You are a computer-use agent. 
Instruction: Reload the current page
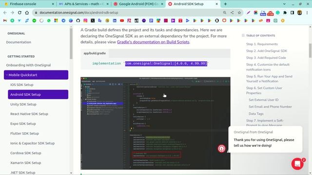19,13
